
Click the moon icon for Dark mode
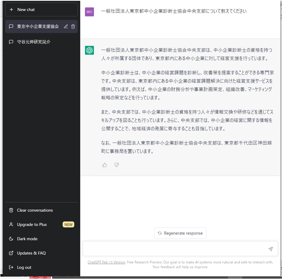(11, 239)
